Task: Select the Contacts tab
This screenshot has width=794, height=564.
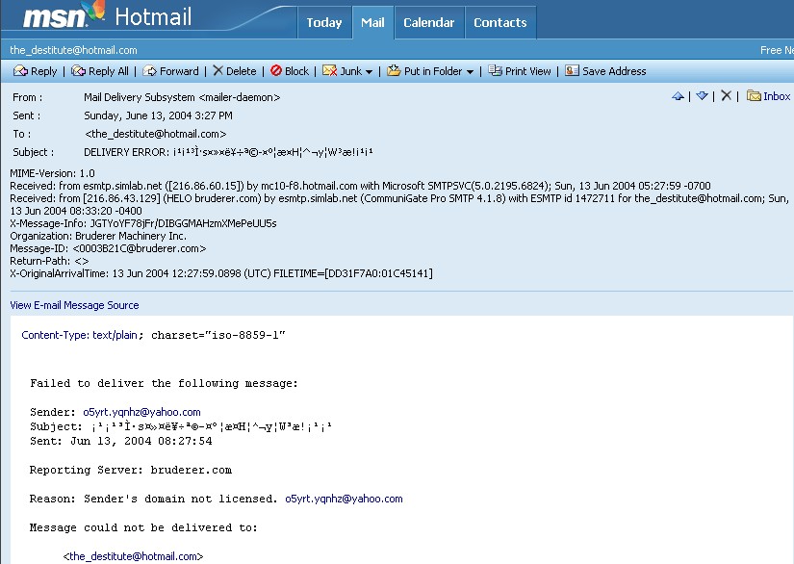Action: click(x=499, y=22)
